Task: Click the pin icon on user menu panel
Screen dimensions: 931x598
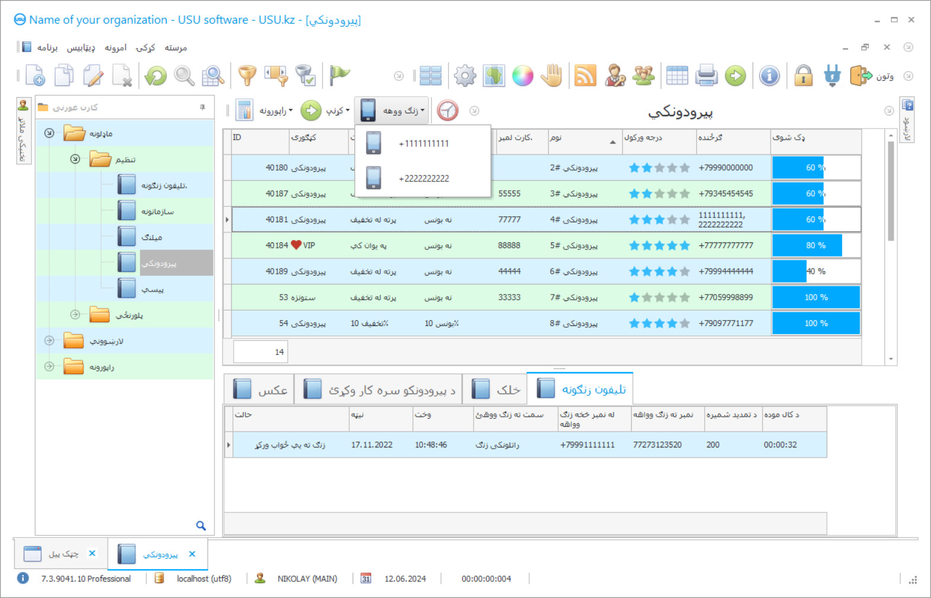Action: click(203, 107)
